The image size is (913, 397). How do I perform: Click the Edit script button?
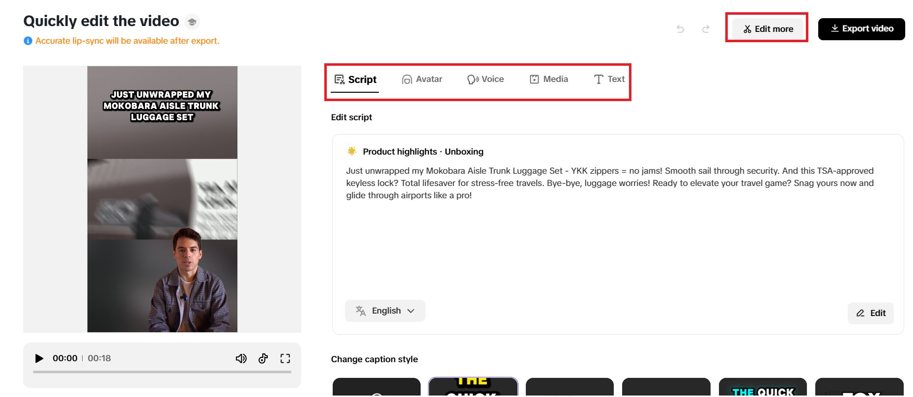(x=871, y=314)
